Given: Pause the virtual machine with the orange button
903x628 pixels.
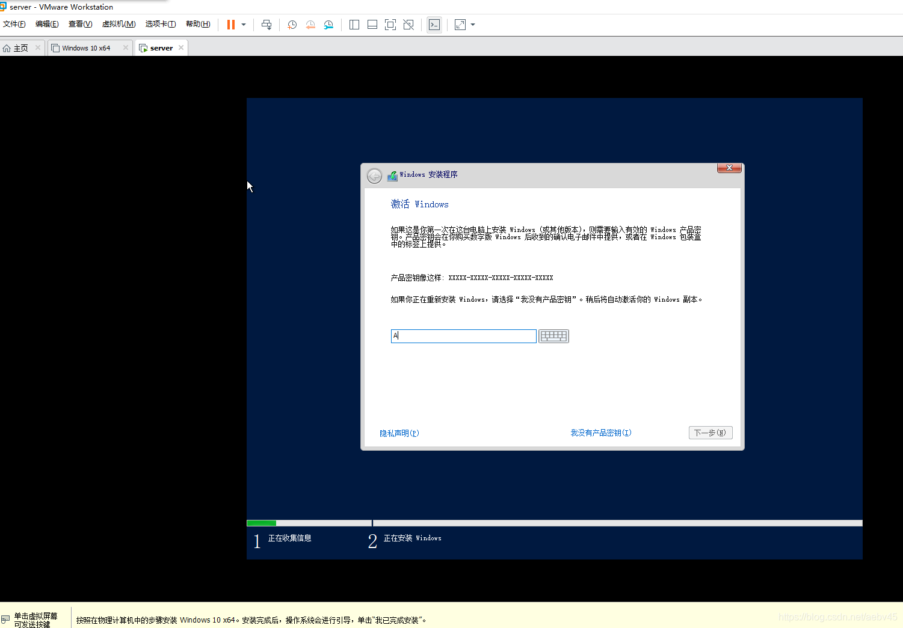Looking at the screenshot, I should [231, 25].
